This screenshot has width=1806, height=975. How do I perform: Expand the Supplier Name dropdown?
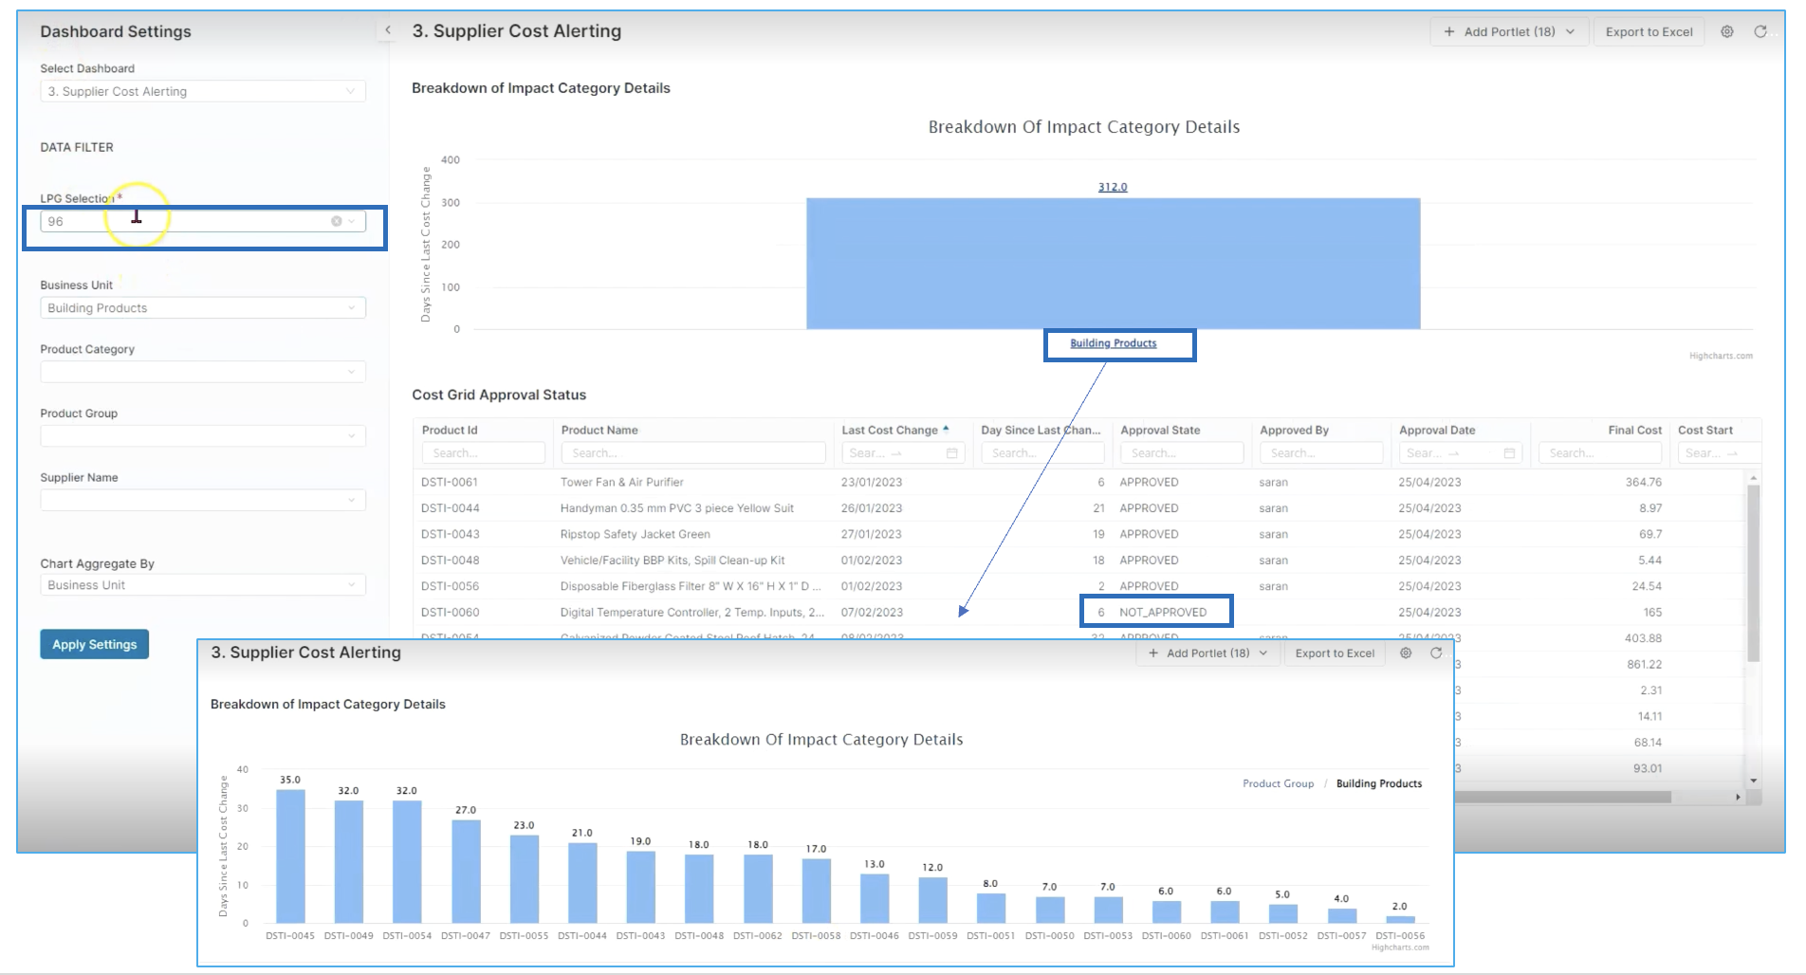point(202,500)
